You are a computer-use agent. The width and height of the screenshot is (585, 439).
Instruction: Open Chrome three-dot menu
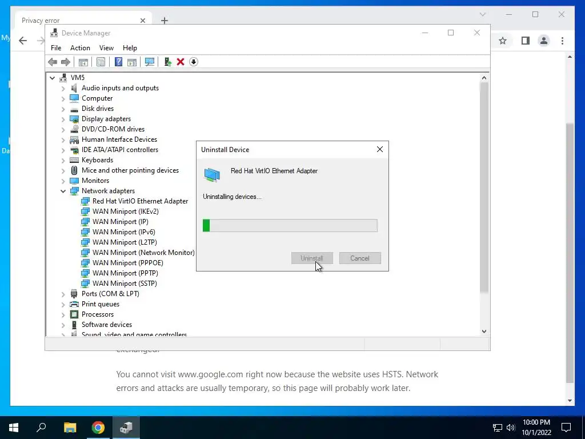click(x=562, y=41)
